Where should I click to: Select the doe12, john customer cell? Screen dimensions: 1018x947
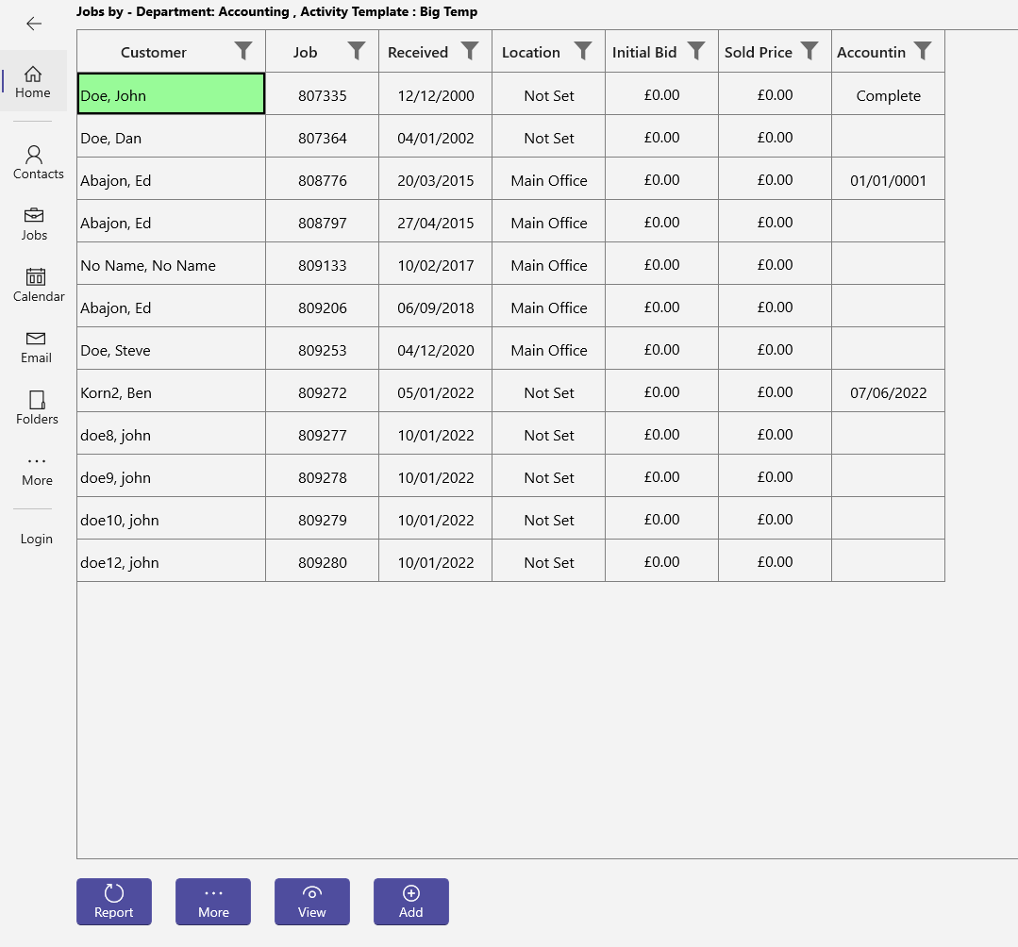point(172,561)
